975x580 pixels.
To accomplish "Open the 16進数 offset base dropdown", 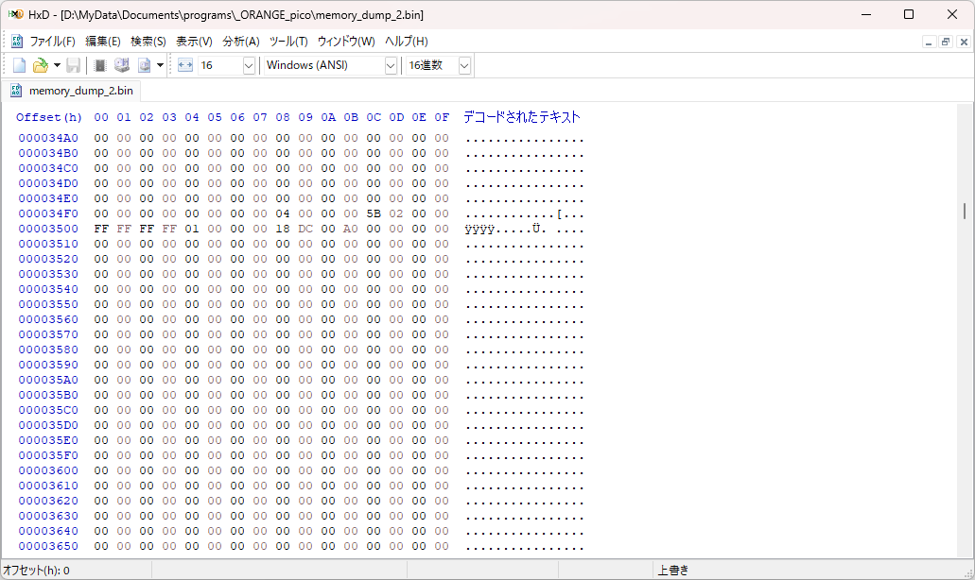I will pos(464,65).
